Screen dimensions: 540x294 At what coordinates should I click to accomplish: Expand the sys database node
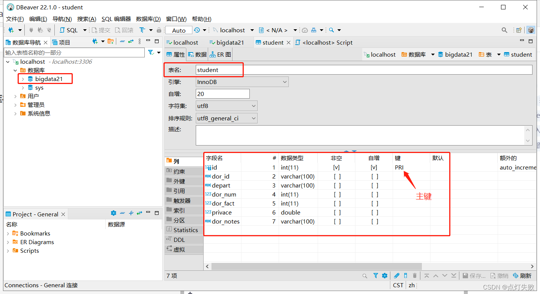click(x=23, y=87)
